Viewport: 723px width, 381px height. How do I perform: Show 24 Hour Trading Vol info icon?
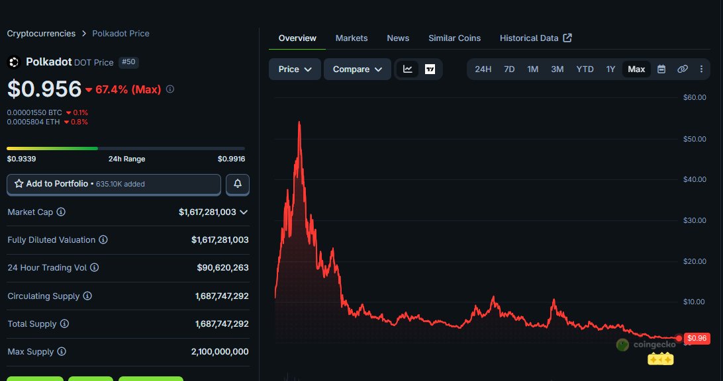pos(95,267)
